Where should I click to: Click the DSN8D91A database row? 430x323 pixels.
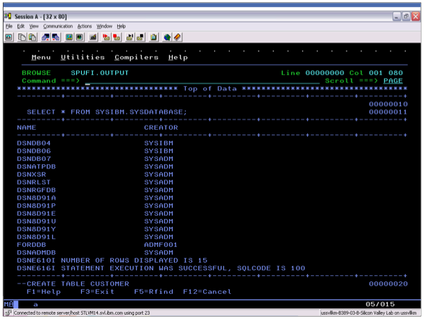click(x=95, y=198)
